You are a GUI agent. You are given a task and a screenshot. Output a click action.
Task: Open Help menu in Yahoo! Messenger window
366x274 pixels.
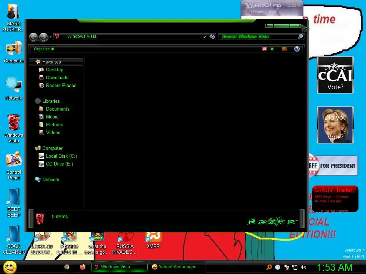click(x=272, y=12)
